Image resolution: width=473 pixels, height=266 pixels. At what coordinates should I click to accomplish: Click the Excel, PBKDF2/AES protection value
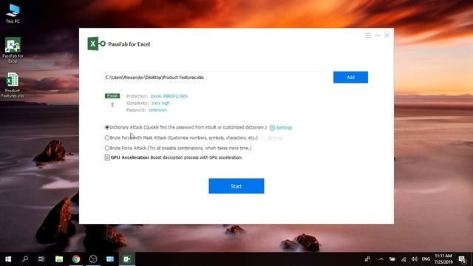169,96
